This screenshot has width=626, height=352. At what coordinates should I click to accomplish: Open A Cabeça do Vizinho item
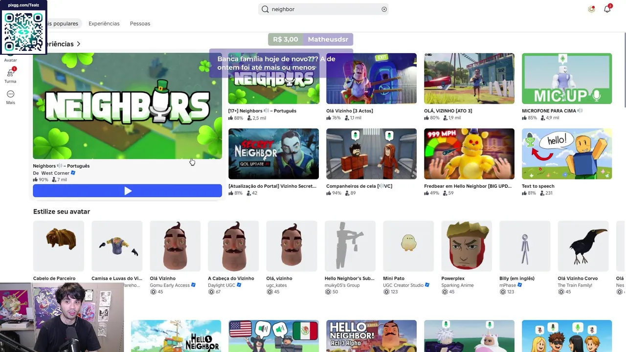click(233, 246)
